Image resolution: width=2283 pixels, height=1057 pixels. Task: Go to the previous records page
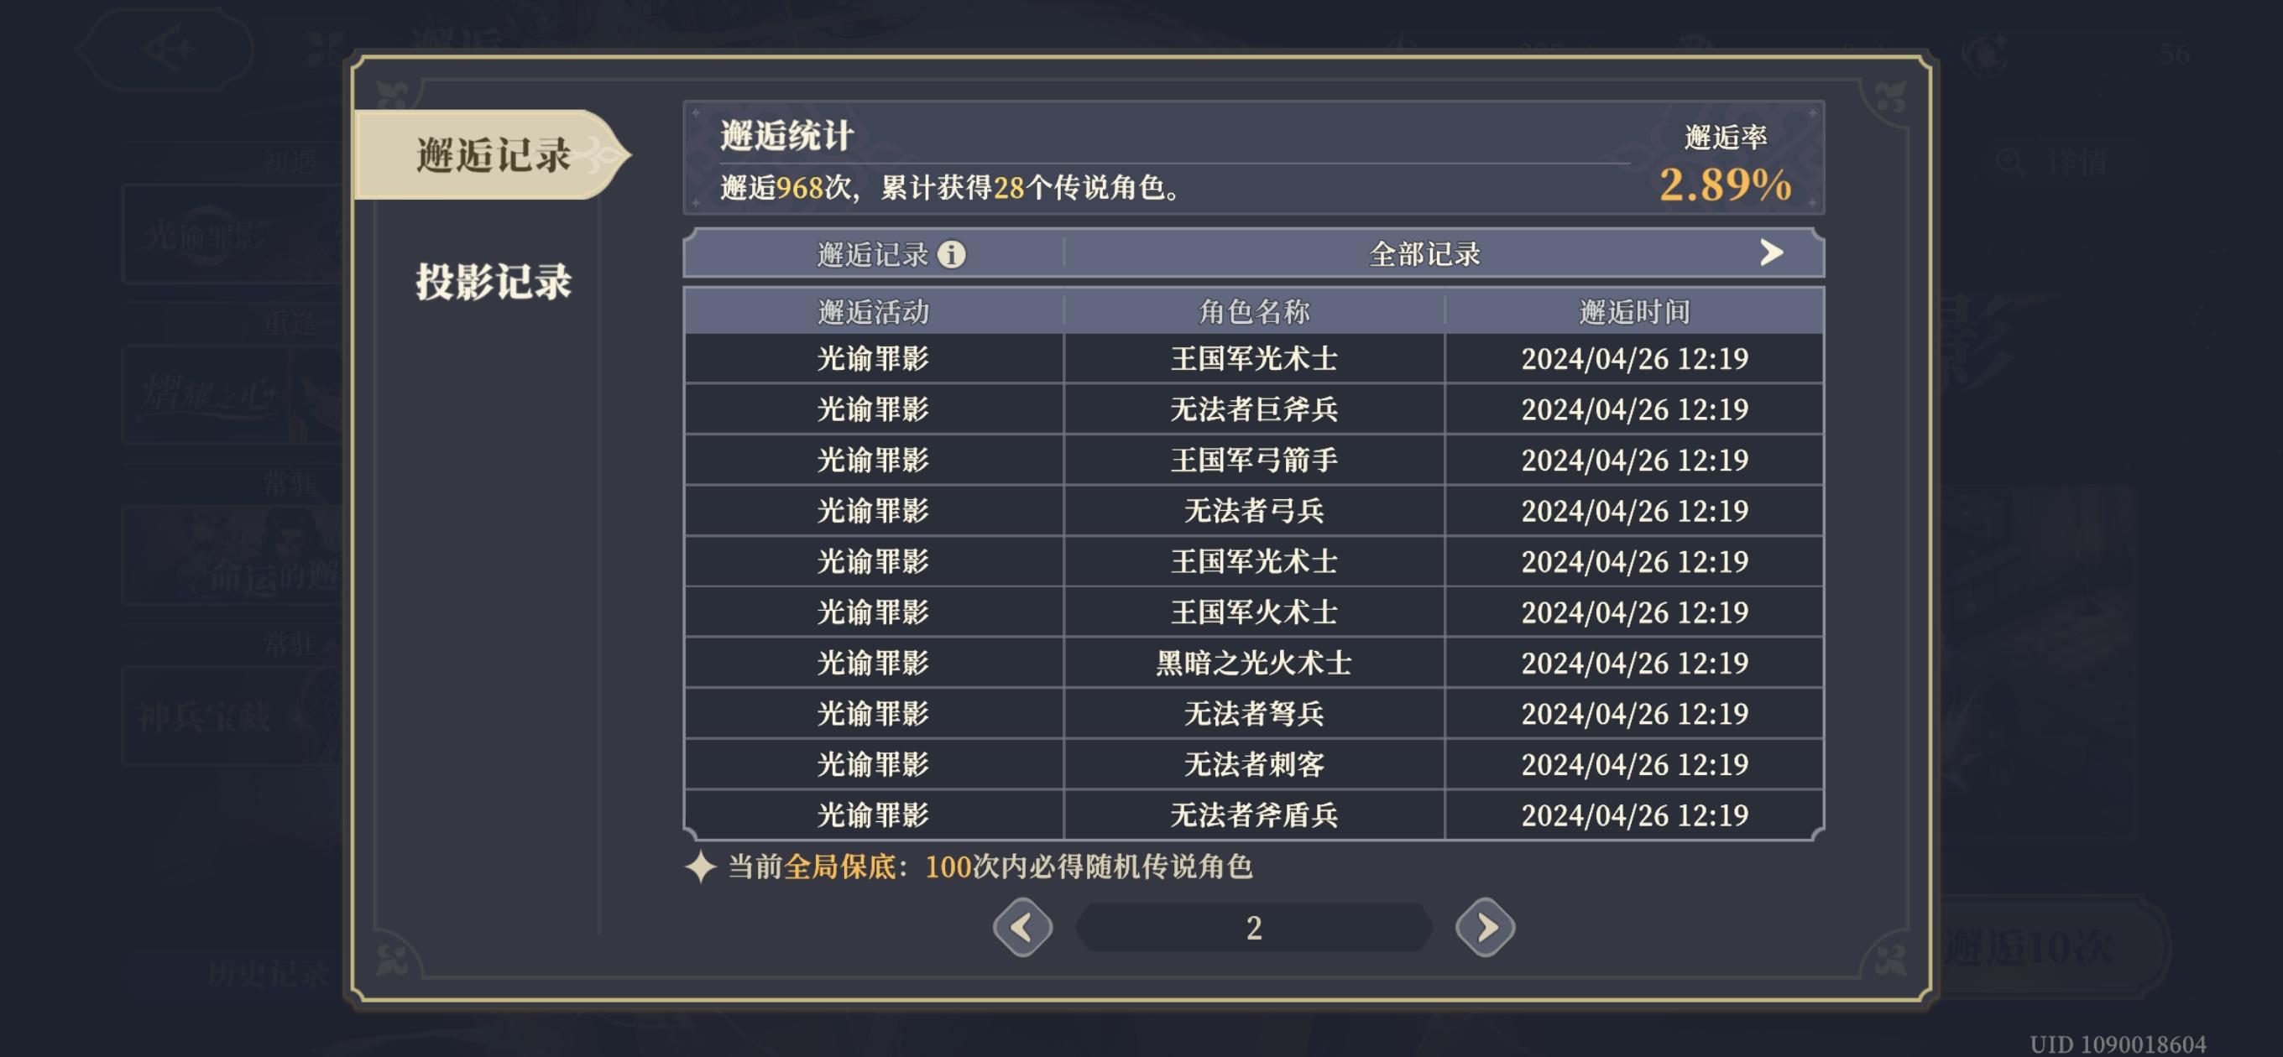(1023, 928)
